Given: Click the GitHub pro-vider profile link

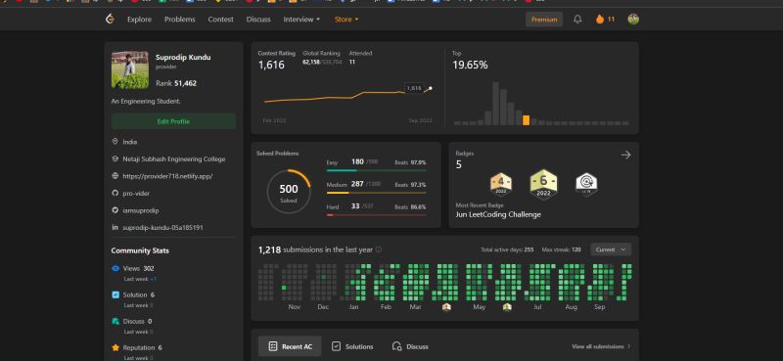Looking at the screenshot, I should (136, 194).
